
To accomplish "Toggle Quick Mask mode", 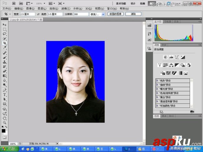I will coord(5,137).
